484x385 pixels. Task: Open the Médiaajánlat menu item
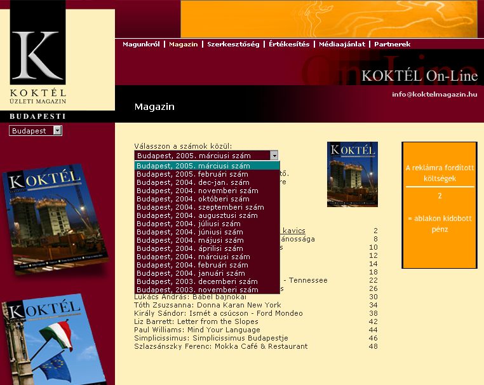point(342,44)
